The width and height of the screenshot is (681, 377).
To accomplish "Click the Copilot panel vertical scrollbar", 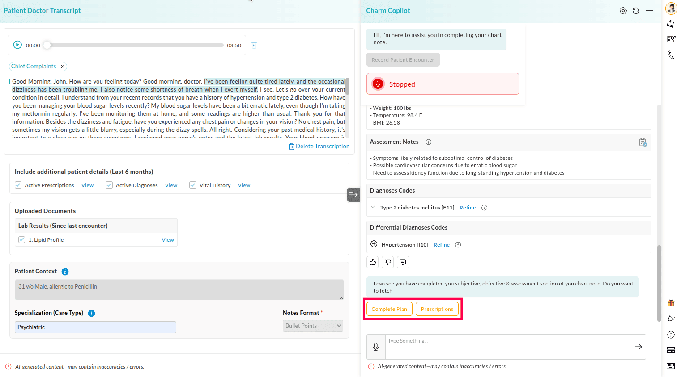I will point(659,283).
